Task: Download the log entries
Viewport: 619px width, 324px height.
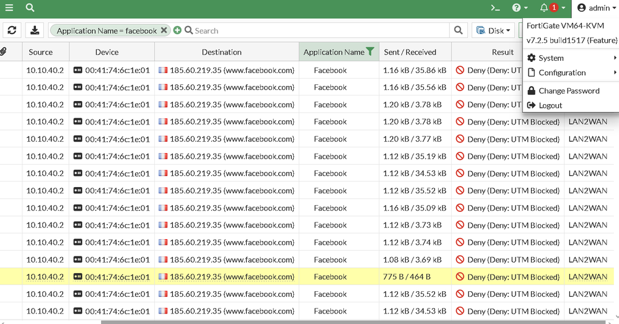Action: [35, 30]
